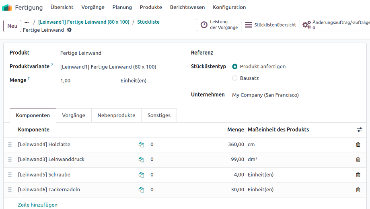Select the [Leinwand5] Schraube component
370x209 pixels.
coord(44,174)
